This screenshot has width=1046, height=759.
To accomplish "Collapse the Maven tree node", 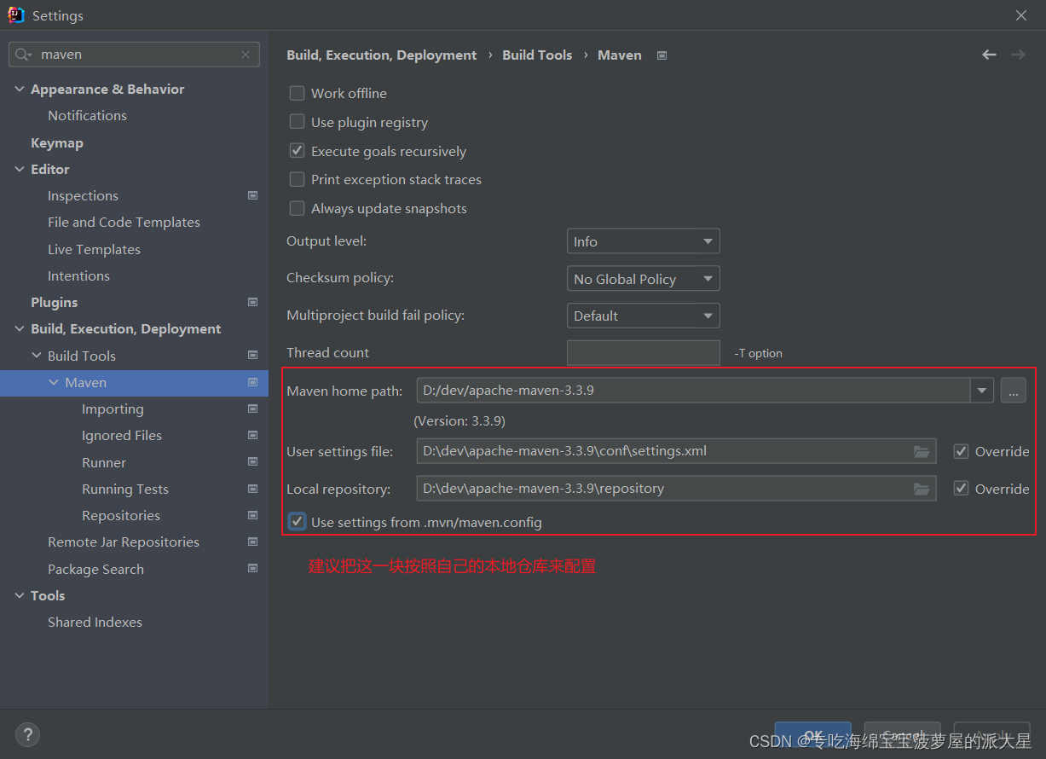I will (x=54, y=382).
